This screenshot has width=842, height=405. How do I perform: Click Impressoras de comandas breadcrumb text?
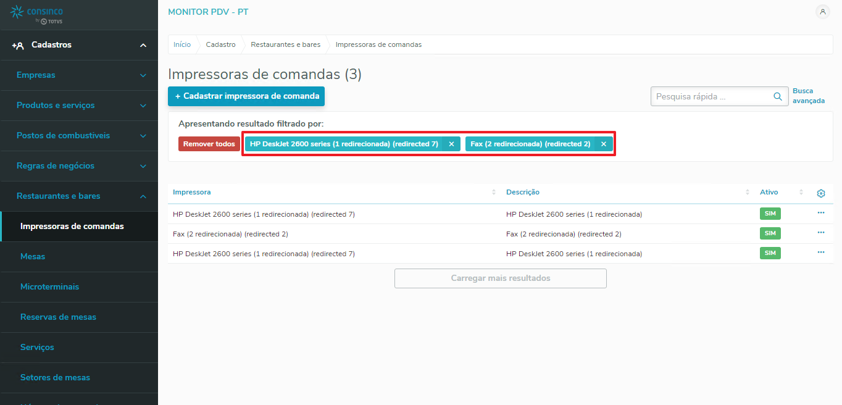pos(378,44)
